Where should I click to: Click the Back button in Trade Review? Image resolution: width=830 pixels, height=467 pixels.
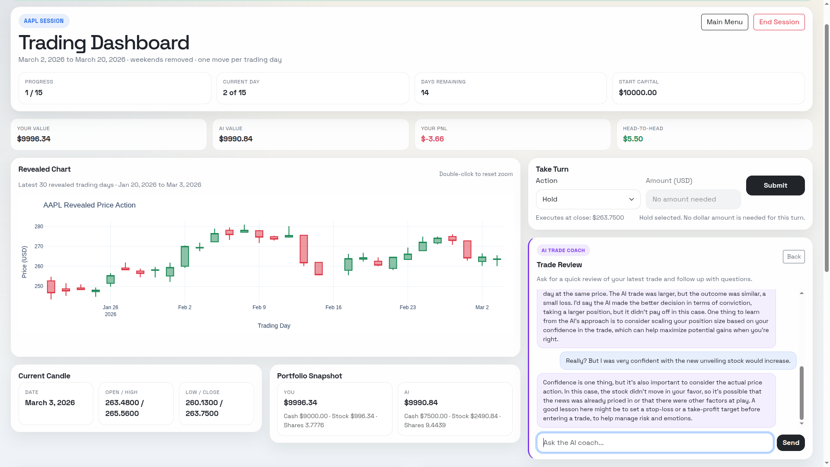click(793, 257)
